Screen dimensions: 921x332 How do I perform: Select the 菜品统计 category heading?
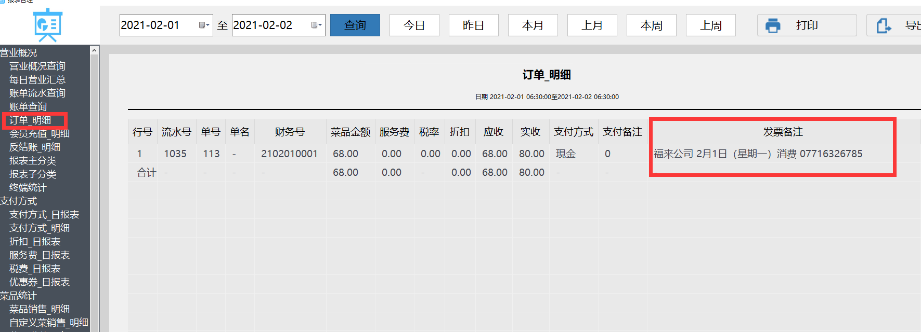pyautogui.click(x=19, y=295)
